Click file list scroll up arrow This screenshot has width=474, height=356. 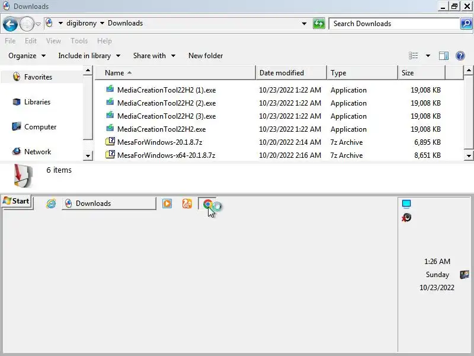pyautogui.click(x=469, y=71)
